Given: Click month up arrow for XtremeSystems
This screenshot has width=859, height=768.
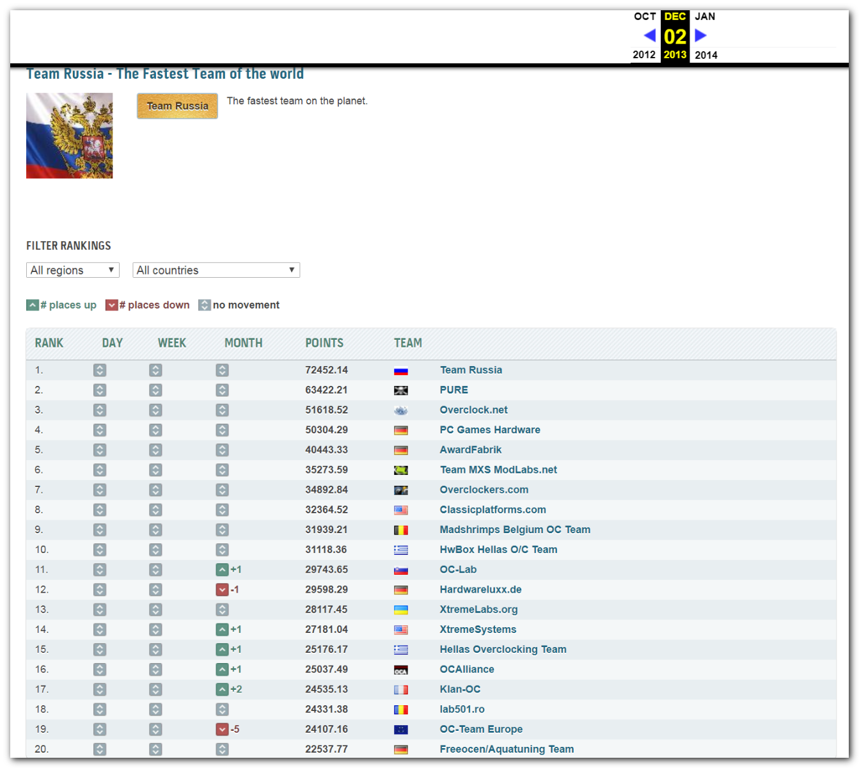Looking at the screenshot, I should tap(222, 629).
